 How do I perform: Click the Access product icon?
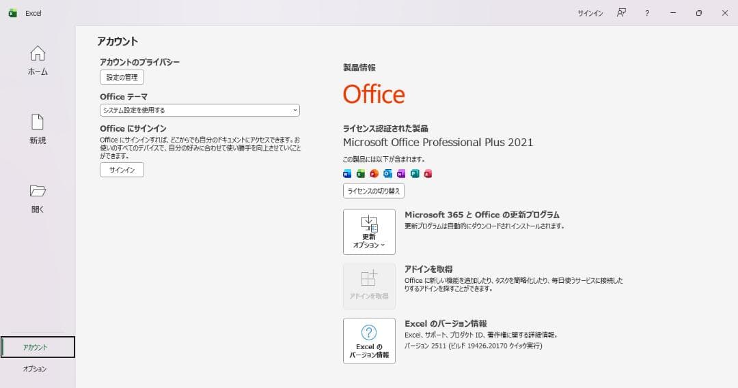click(428, 174)
